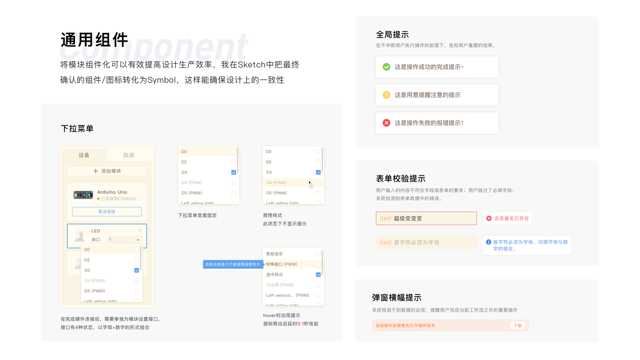Click the blue info icon in the validation tip

pyautogui.click(x=489, y=242)
